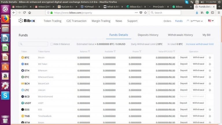
Task: Click the Bibox logo
Action: (27, 21)
